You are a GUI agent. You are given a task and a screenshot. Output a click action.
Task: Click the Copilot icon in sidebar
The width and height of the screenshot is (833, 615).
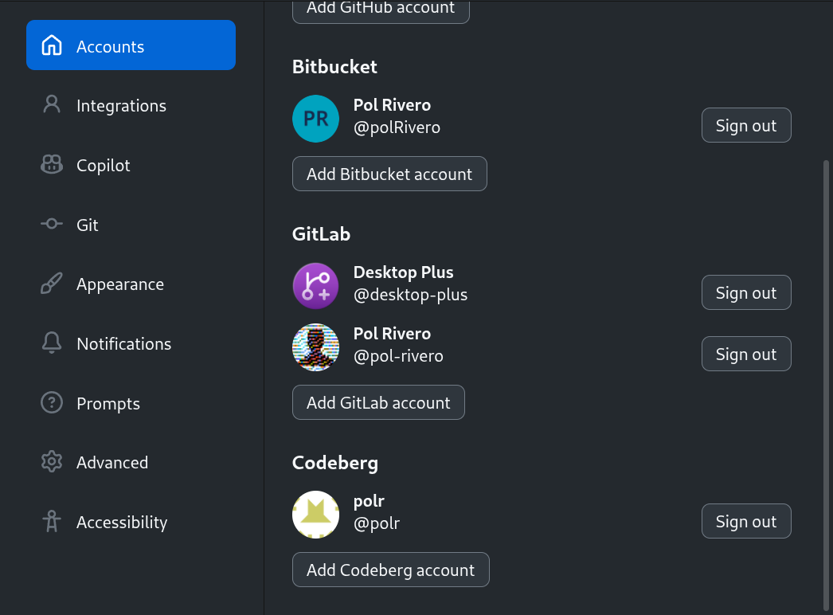pos(52,164)
